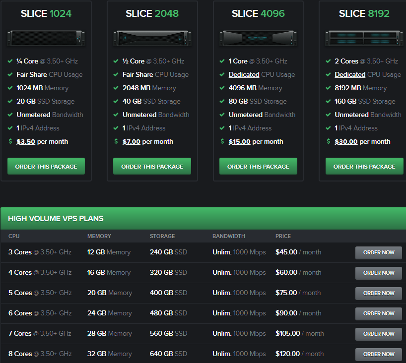This screenshot has width=406, height=363.
Task: Click Order Now for 3 Cores plan
Action: [x=379, y=252]
